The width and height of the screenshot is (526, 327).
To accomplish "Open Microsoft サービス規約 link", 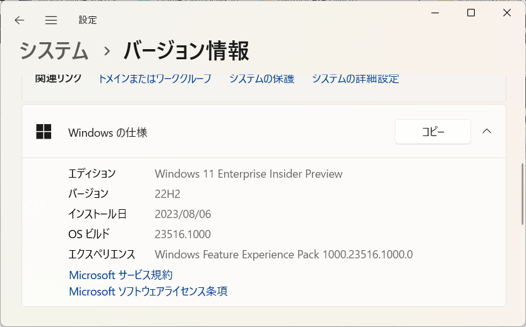I will 121,275.
